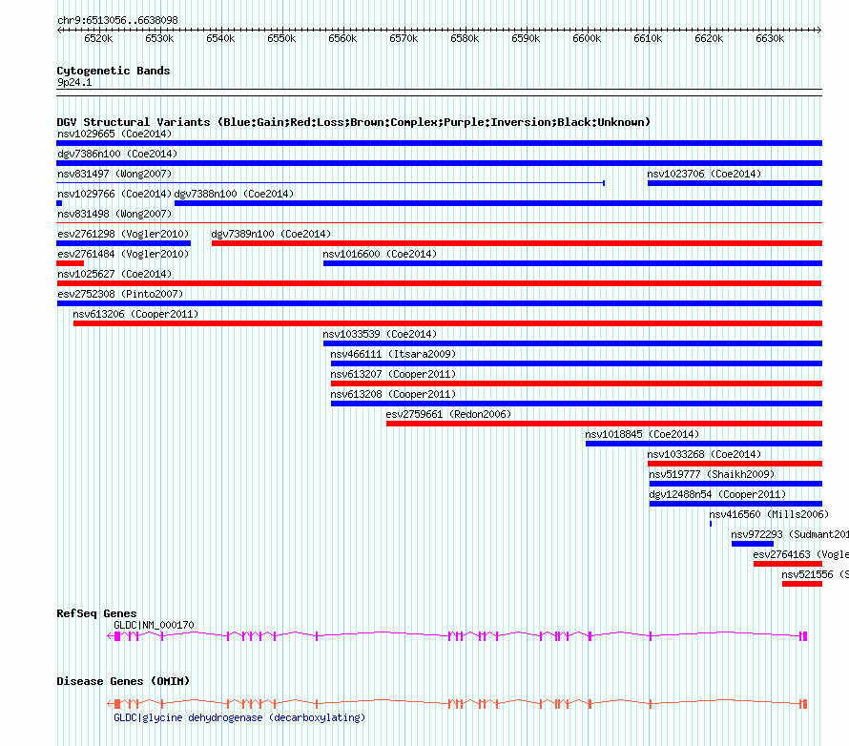This screenshot has height=746, width=849.
Task: Click nsv1029766 (Coe2014) label
Action: point(114,194)
